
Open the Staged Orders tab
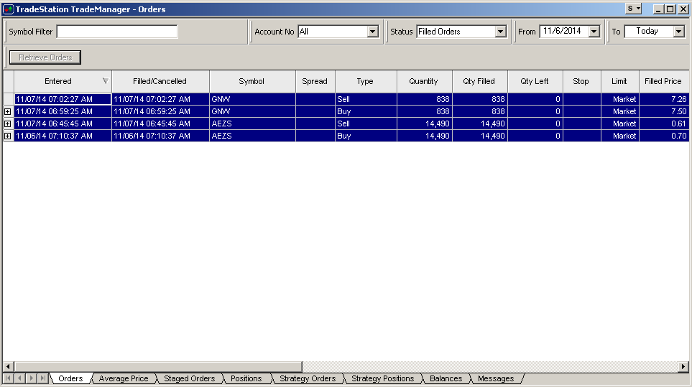189,378
